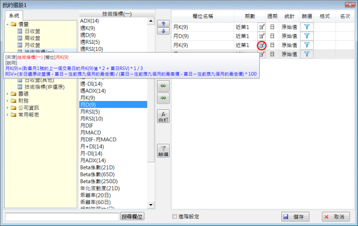Click the green double-right add arrow
This screenshot has width=358, height=226.
[x=163, y=97]
